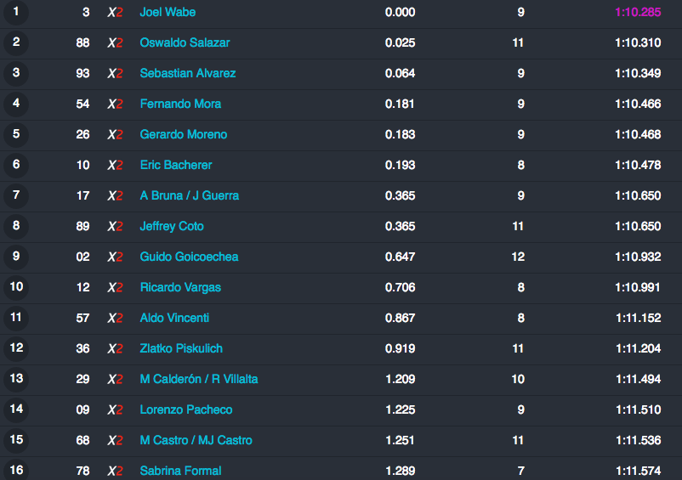Select the X2 logo in Fernando Mora's row
Screen dimensions: 682x480
116,104
